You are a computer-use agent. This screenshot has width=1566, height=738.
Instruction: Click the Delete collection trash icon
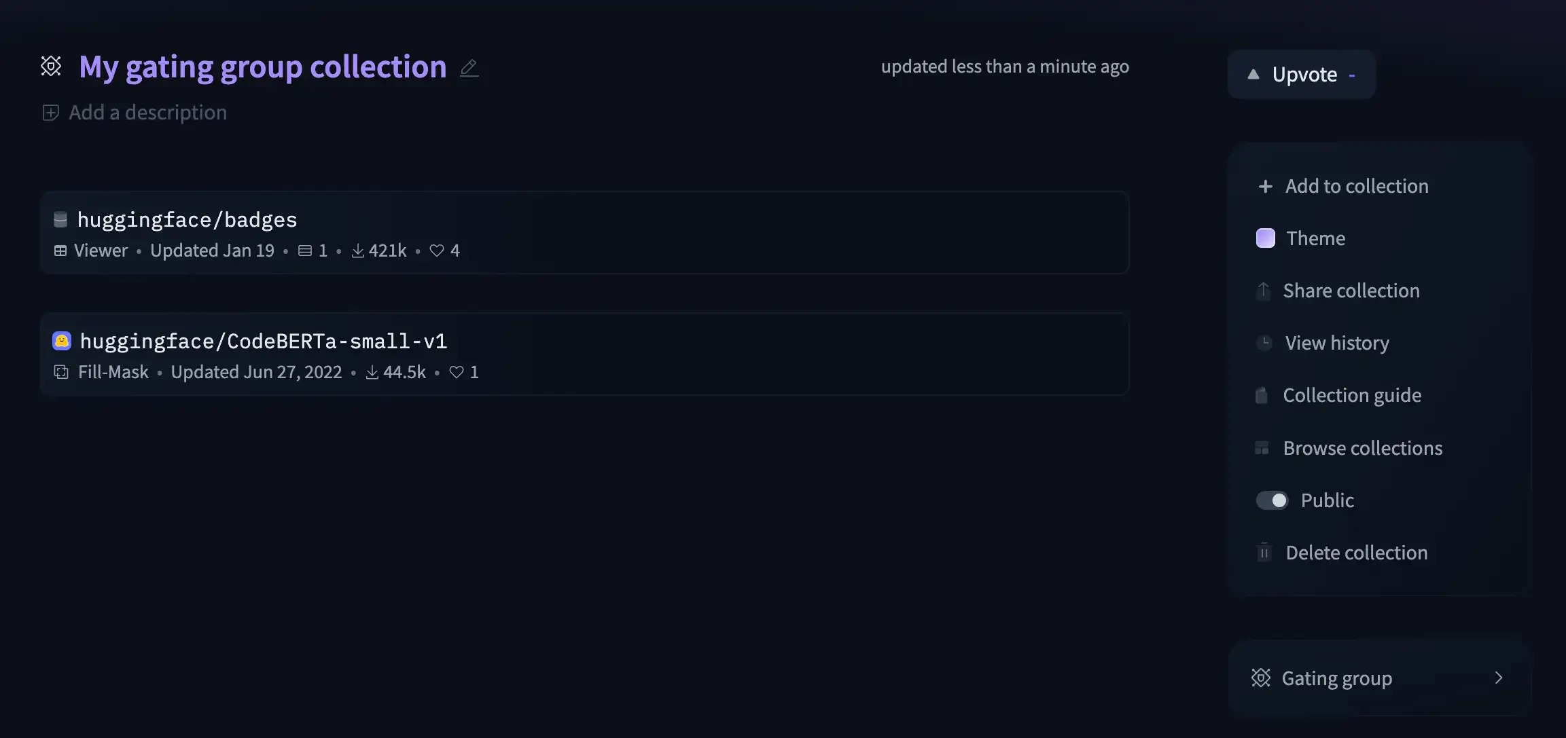click(1264, 553)
